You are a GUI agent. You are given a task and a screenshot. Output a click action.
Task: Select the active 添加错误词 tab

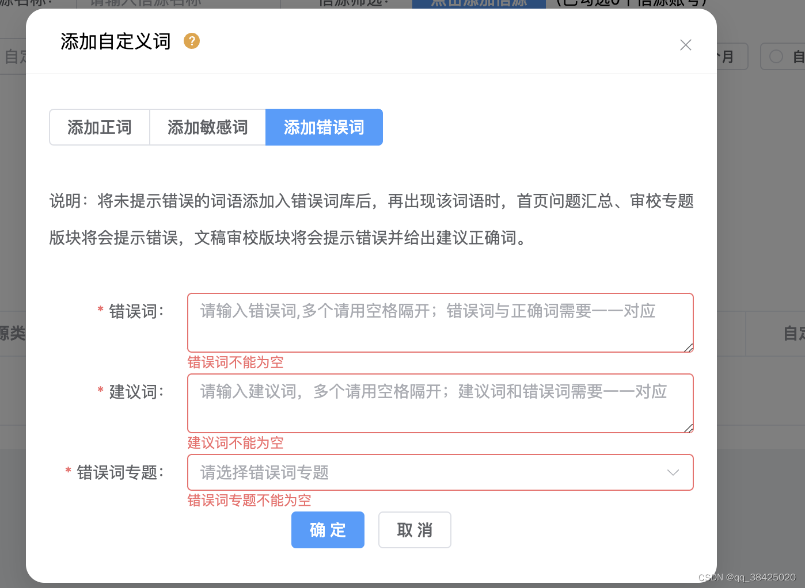[x=324, y=127]
